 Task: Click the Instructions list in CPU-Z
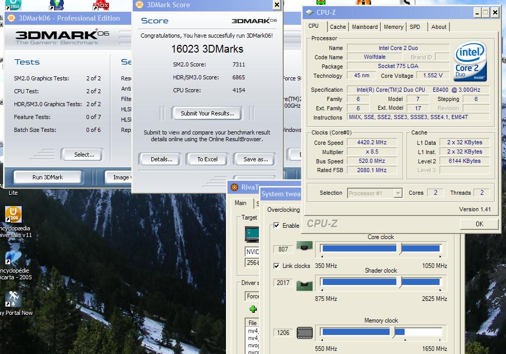(418, 117)
